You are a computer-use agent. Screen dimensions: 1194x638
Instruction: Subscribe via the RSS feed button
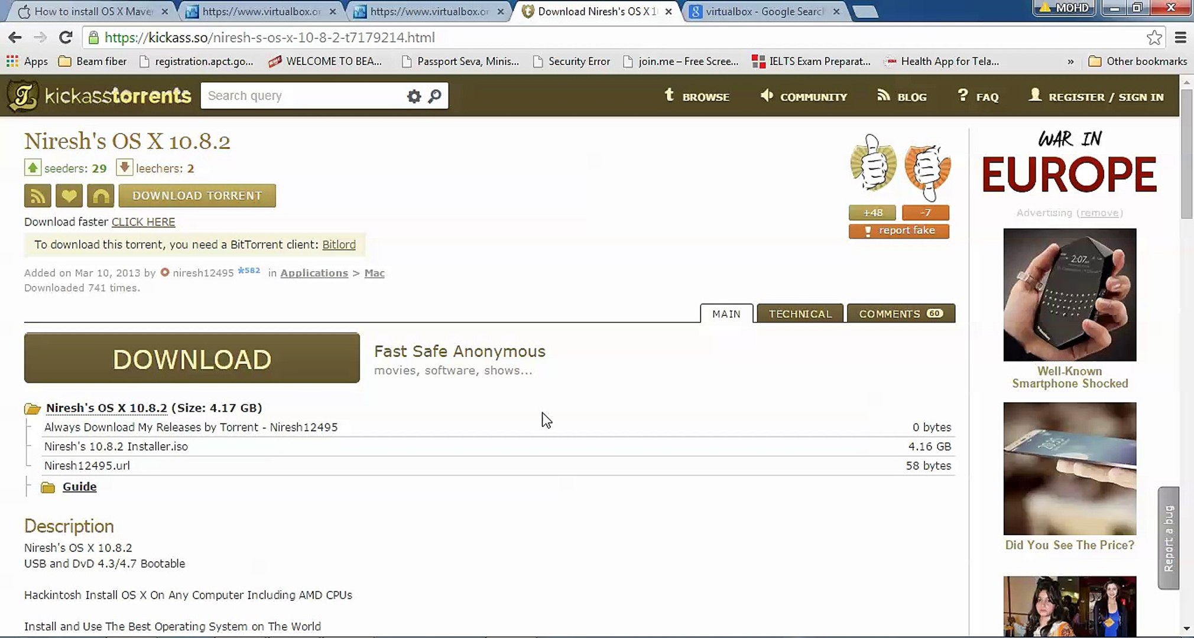pos(37,196)
